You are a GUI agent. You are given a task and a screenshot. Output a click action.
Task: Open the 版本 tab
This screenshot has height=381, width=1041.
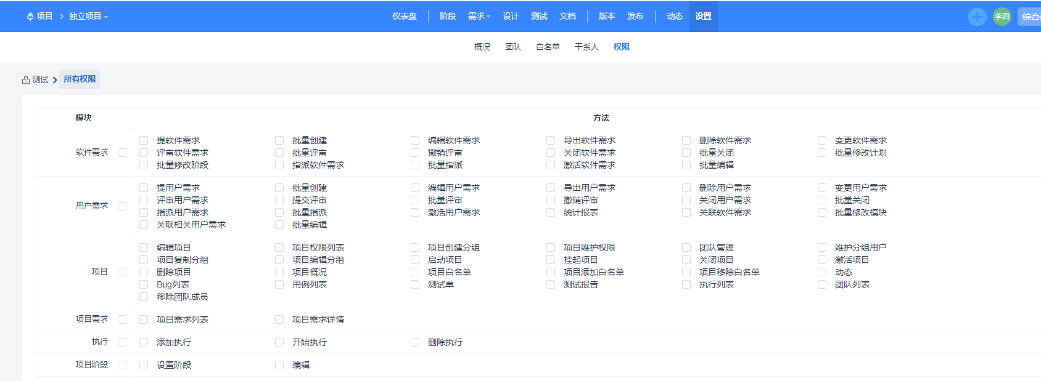point(607,17)
